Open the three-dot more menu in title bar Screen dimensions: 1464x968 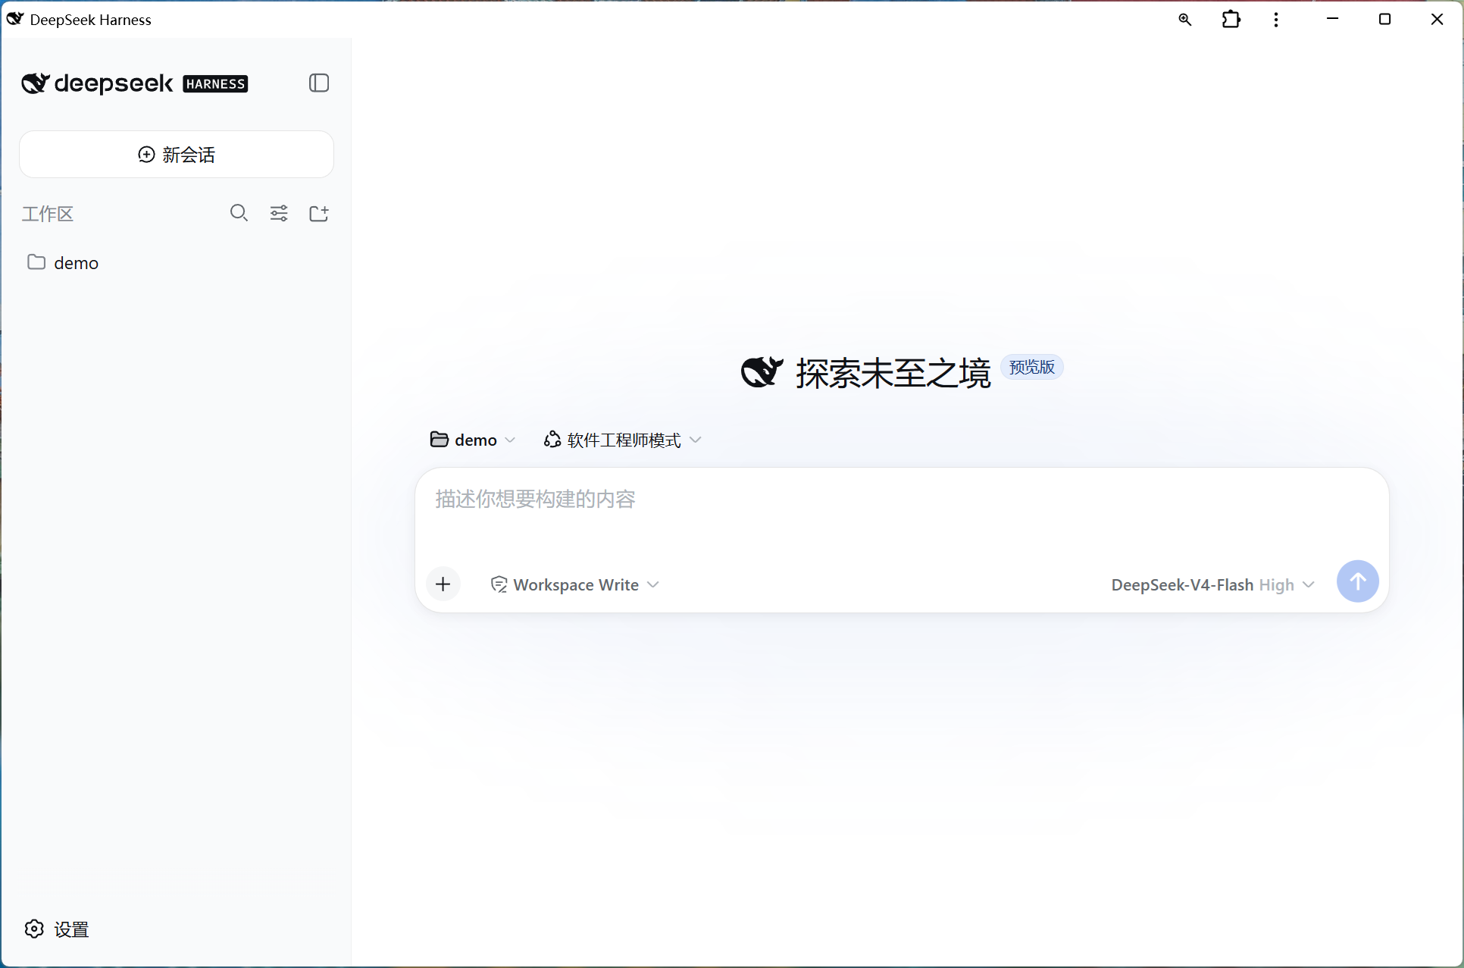1276,20
